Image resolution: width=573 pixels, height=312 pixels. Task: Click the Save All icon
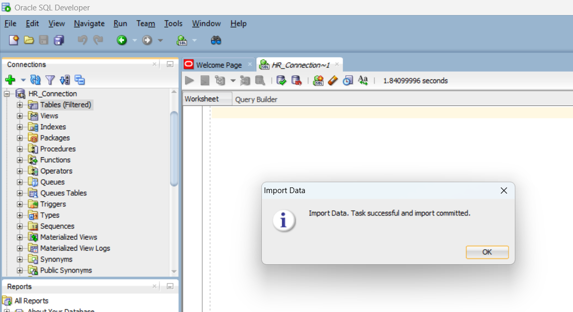(59, 40)
